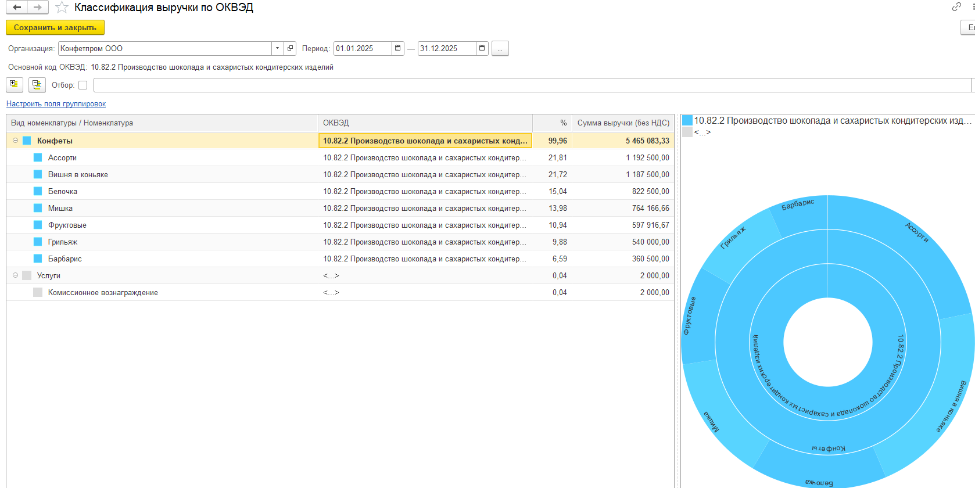
Task: Collapse all groups in the table
Action: (x=37, y=85)
